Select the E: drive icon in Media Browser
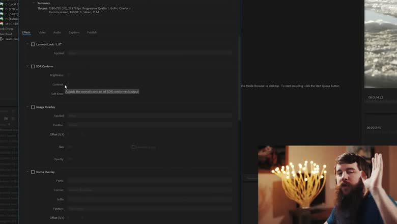This screenshot has width=397, height=224. [x=2, y=14]
